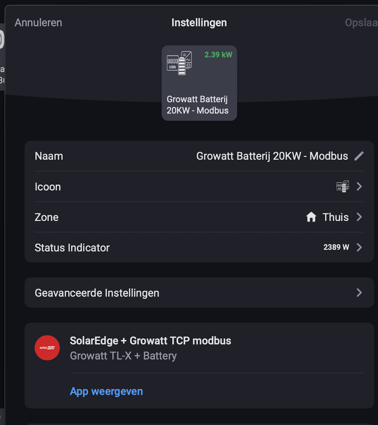Expand the Icoon row chevron
Viewport: 378px width, 425px height.
pos(359,186)
